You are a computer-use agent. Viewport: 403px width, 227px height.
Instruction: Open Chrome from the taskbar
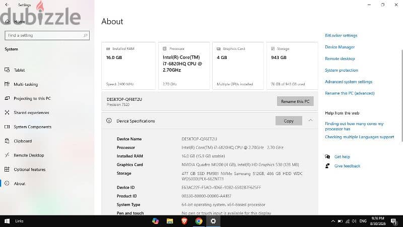[x=198, y=221]
